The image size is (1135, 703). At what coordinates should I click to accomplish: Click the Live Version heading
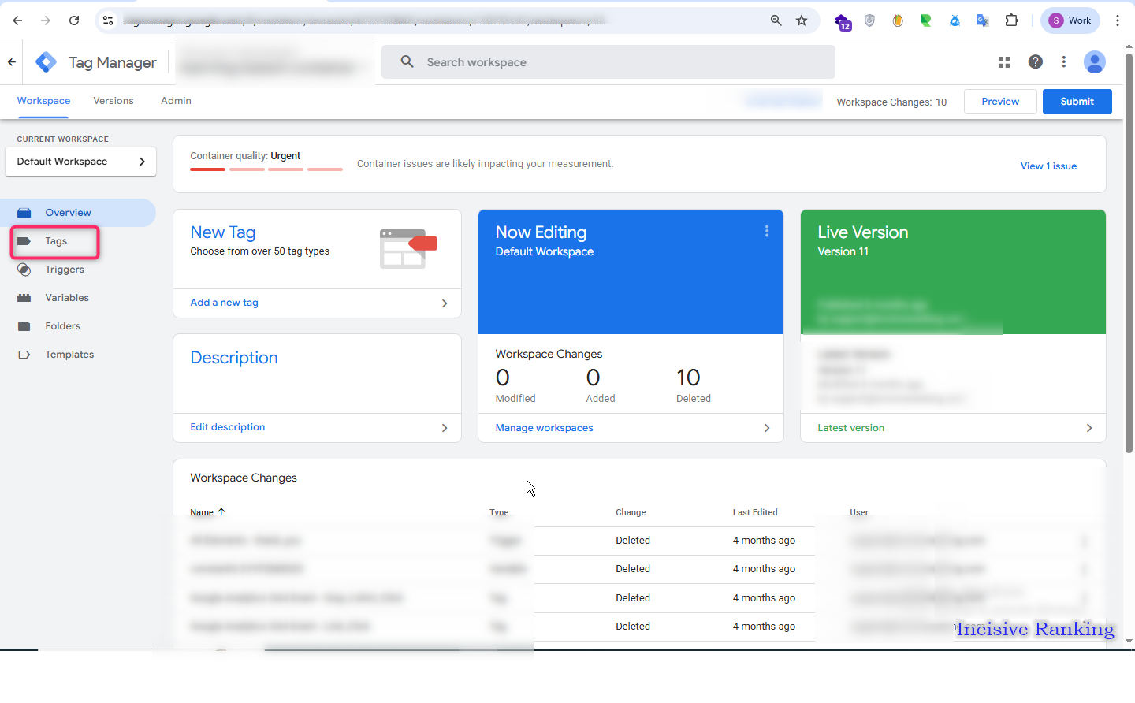[862, 232]
